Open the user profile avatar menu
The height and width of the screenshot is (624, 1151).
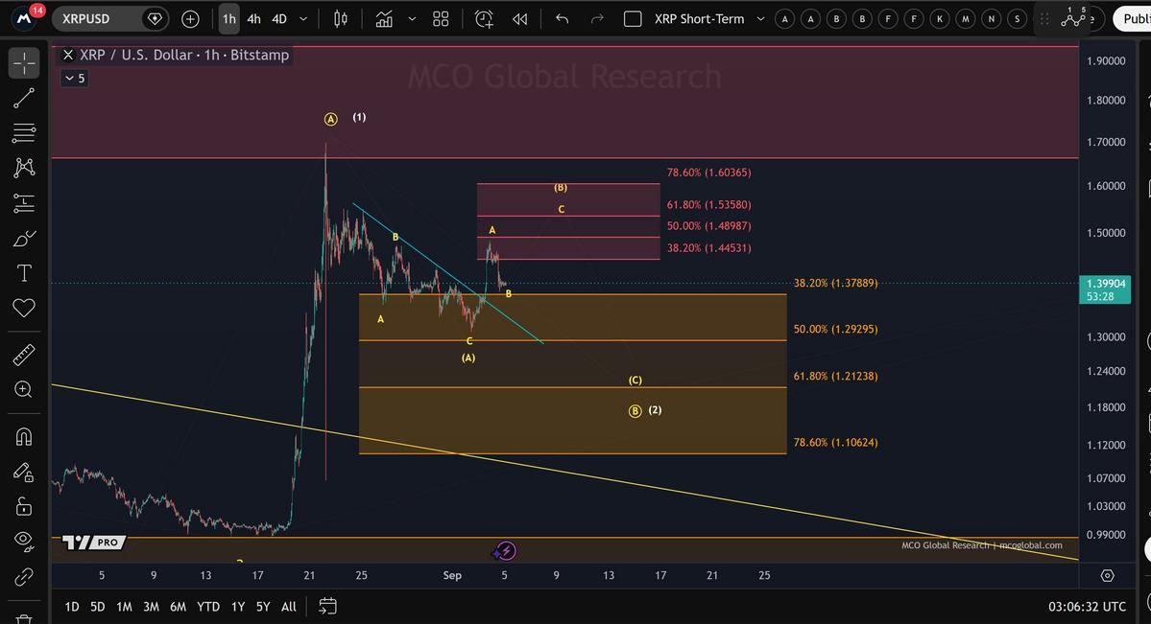[x=24, y=18]
